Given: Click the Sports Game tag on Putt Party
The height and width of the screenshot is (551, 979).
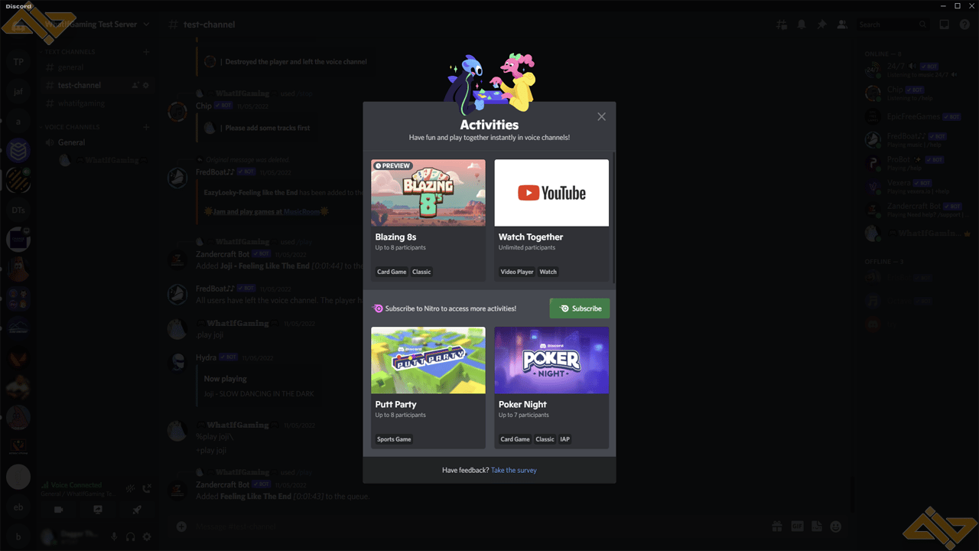Looking at the screenshot, I should tap(394, 439).
